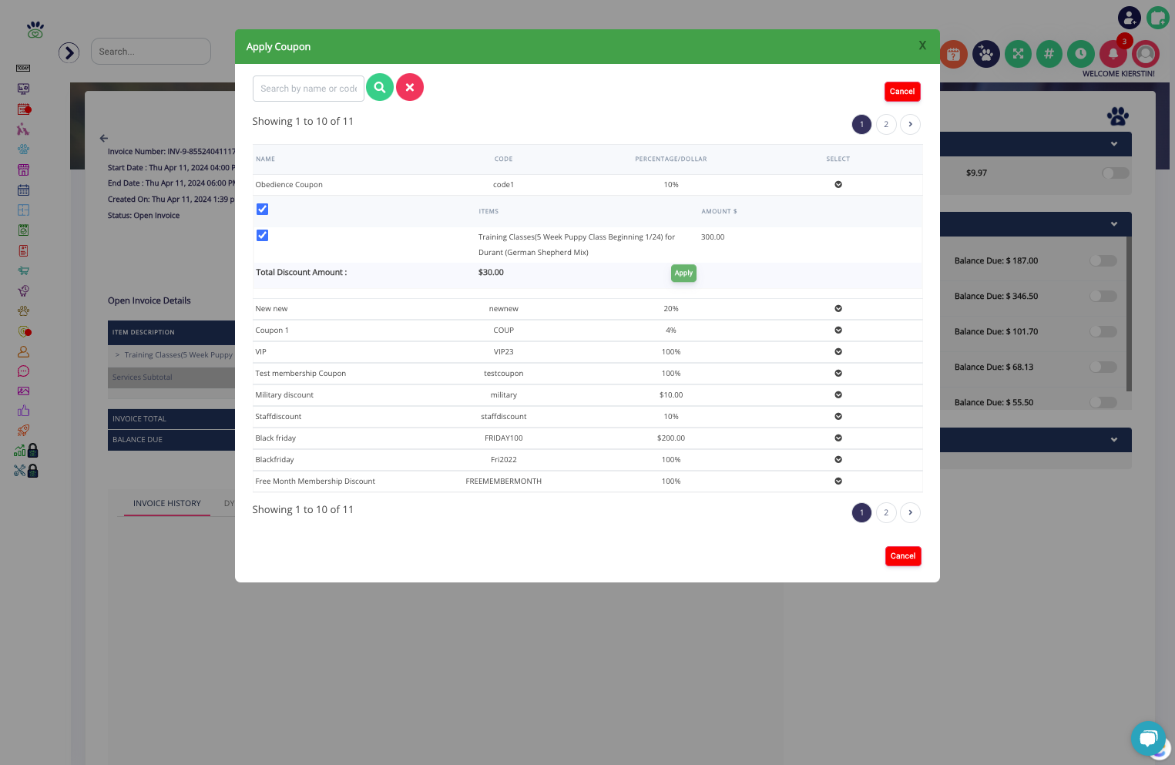
Task: Click the paw print icon in header
Action: 986,54
